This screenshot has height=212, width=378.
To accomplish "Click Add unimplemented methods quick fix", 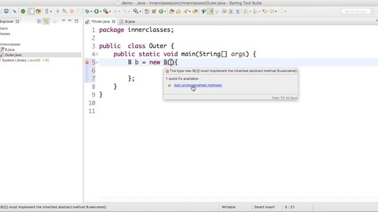I will [198, 85].
